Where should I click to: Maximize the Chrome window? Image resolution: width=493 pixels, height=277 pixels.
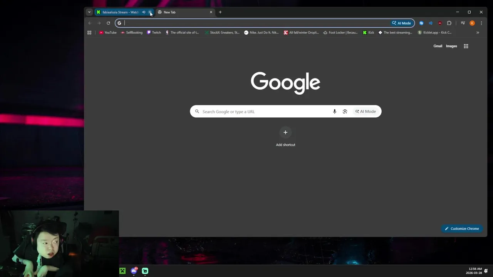click(x=469, y=12)
